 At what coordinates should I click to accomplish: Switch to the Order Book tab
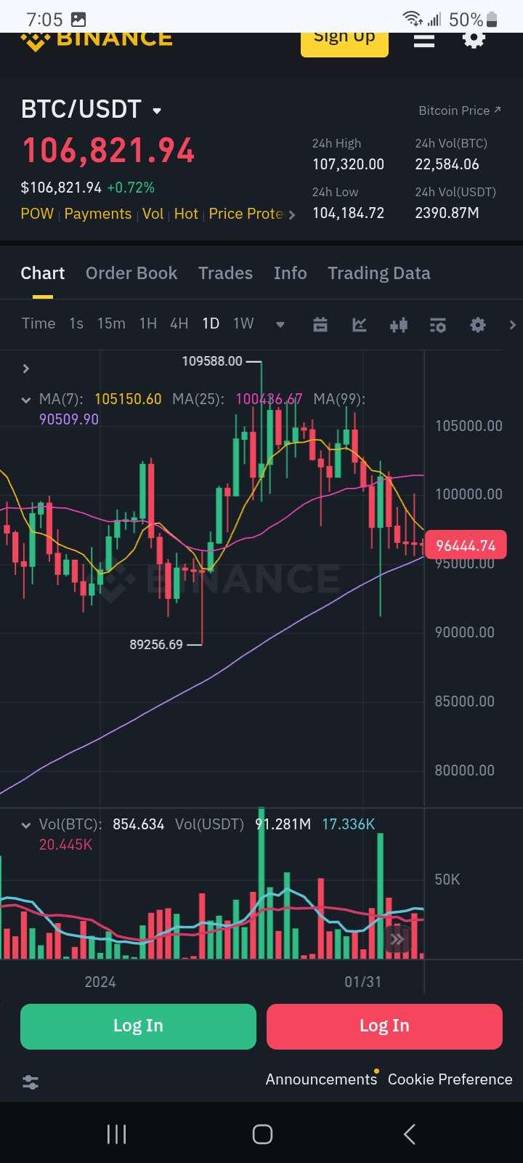(x=131, y=273)
